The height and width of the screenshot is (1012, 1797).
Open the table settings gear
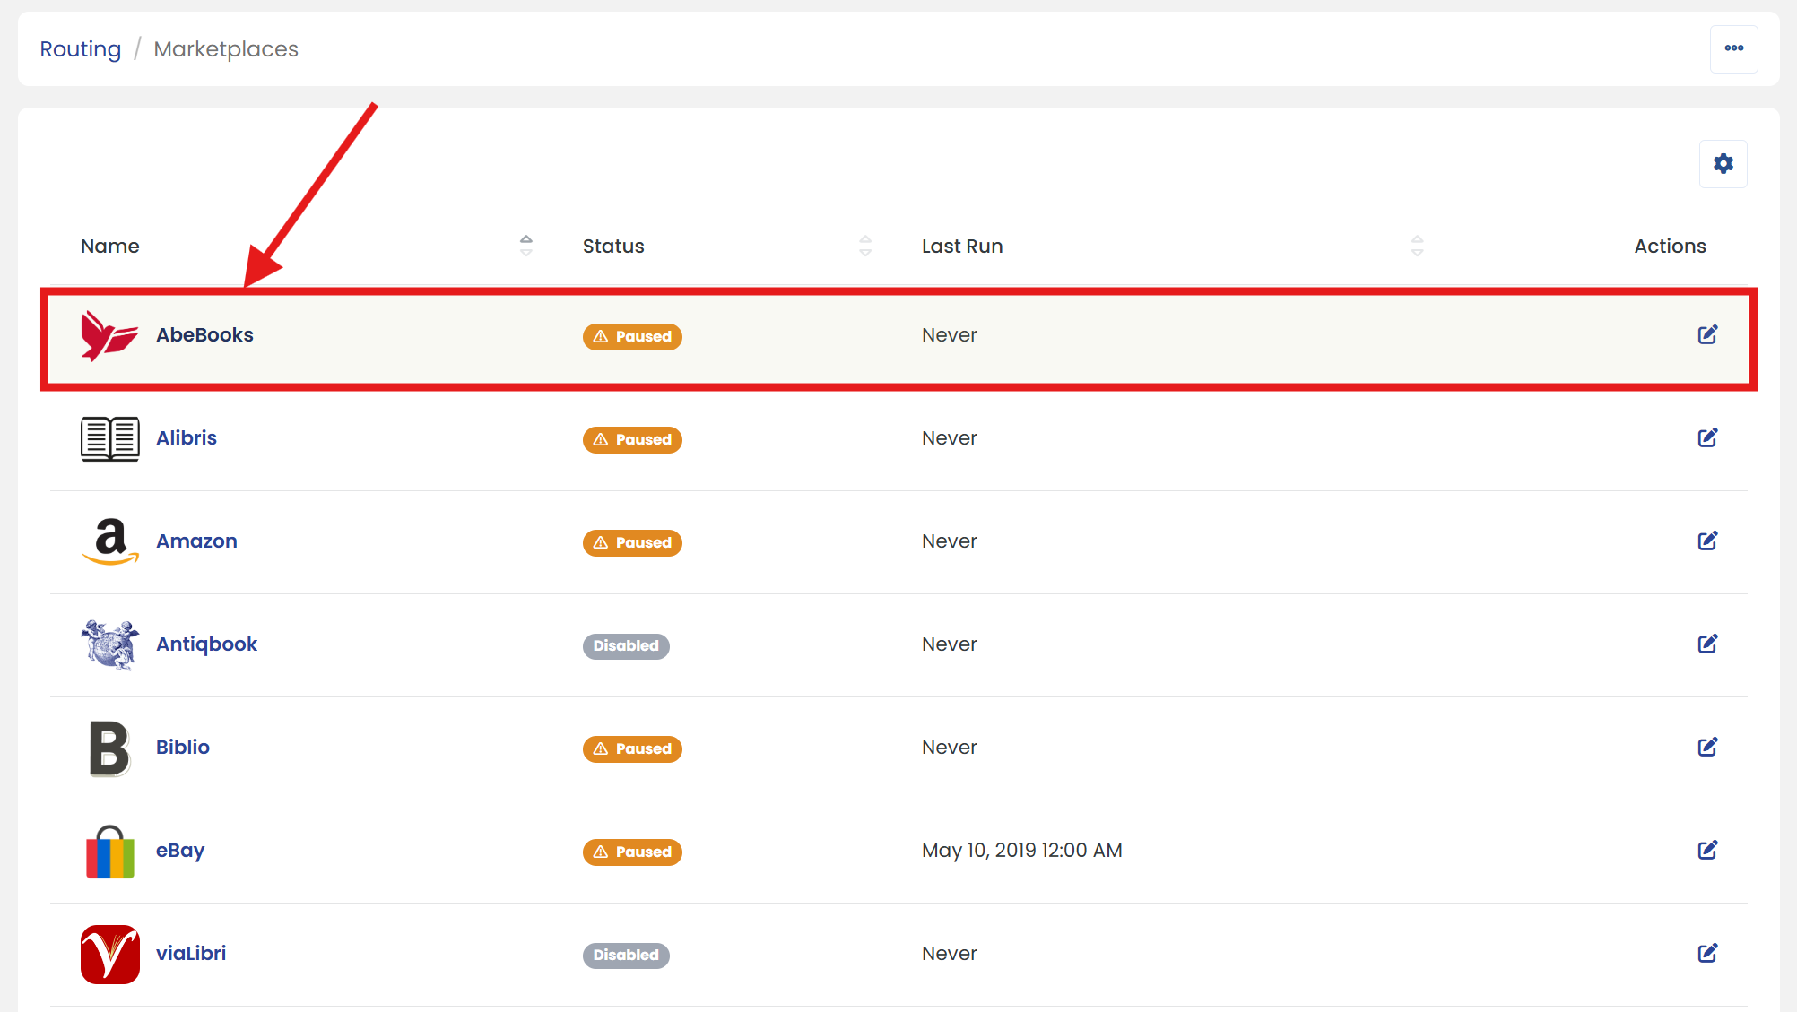tap(1723, 164)
